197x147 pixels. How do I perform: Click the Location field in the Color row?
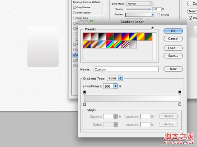(145, 124)
